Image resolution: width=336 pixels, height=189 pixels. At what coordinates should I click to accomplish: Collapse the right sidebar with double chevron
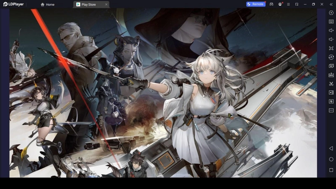(x=331, y=4)
